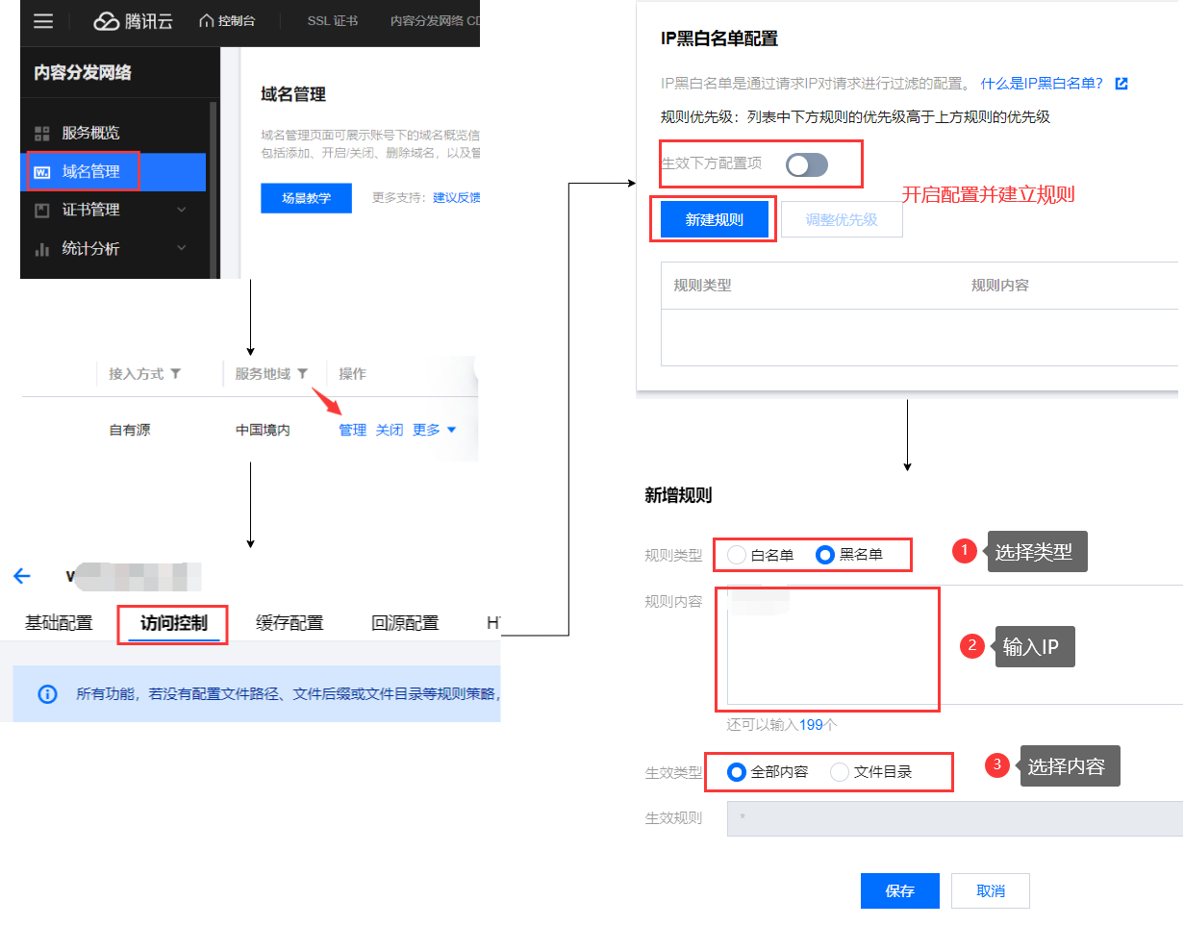
Task: Click the 自有源 table cell
Action: [130, 430]
